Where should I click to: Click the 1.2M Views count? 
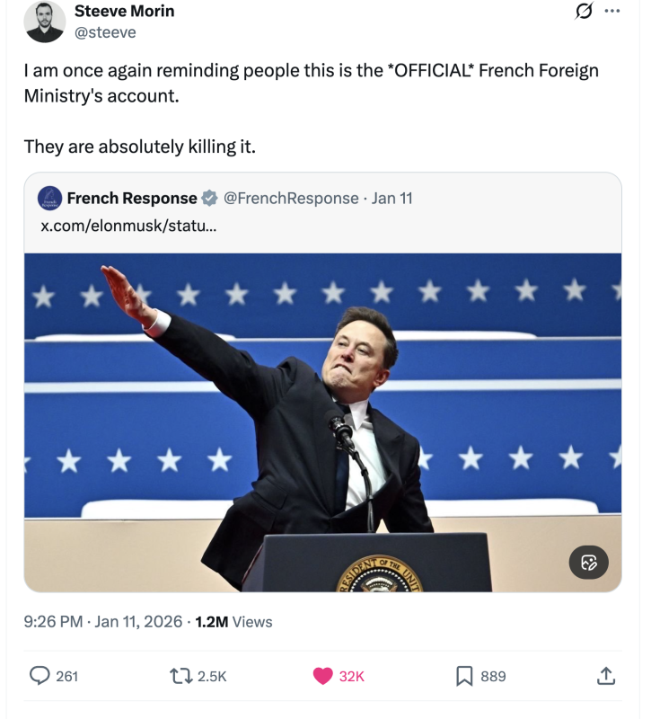[233, 621]
